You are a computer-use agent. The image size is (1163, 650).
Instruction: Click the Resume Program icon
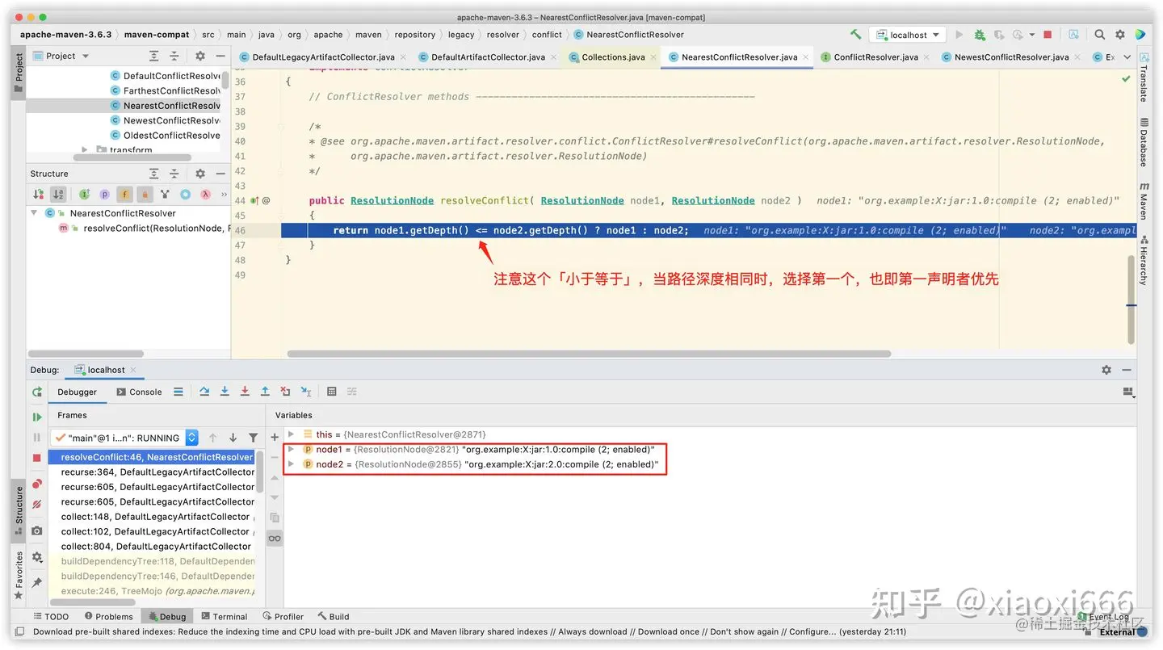36,417
